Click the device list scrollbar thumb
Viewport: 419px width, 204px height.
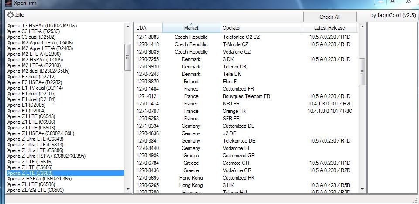(128, 57)
